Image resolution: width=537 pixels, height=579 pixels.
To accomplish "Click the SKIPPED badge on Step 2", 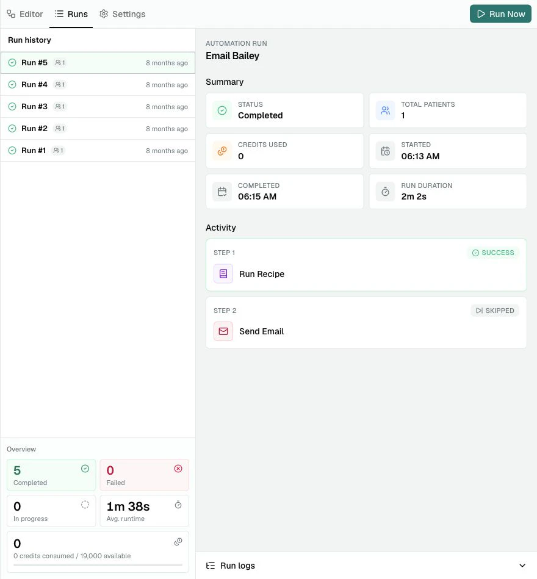I will click(495, 311).
